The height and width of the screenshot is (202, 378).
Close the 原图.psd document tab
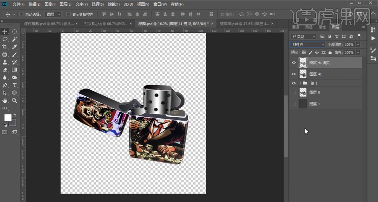click(212, 24)
